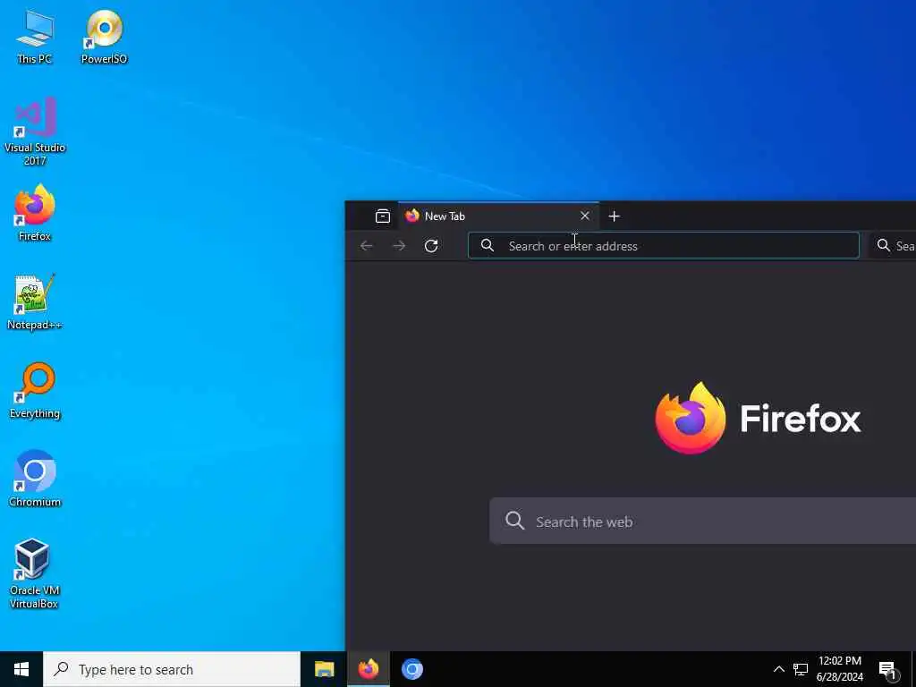Close the New Tab tab

(x=585, y=216)
